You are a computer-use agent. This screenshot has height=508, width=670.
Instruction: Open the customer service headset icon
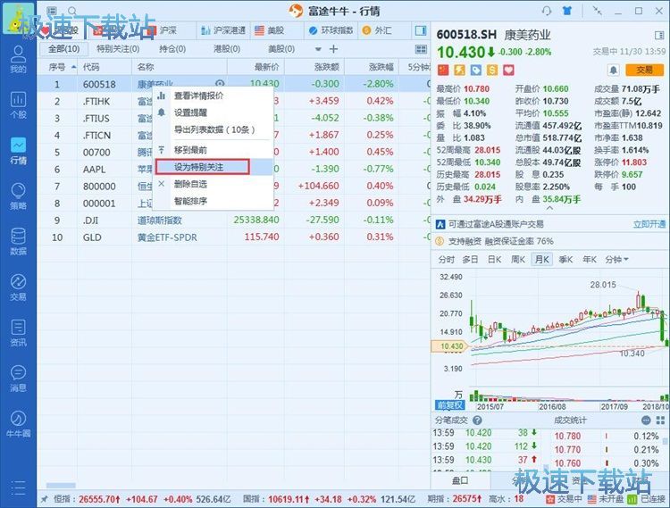point(547,11)
